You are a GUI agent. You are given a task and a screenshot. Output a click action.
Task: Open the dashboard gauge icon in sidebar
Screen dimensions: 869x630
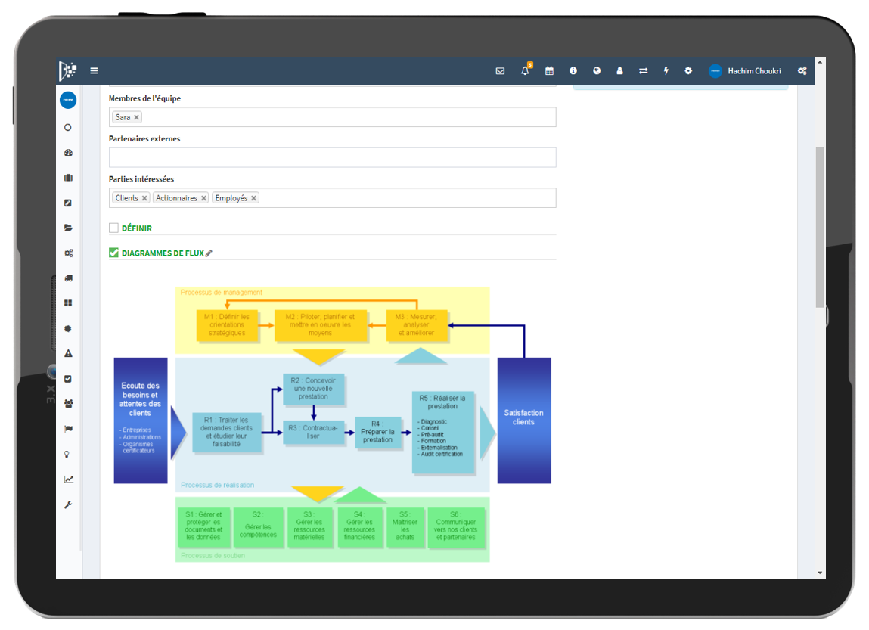point(68,152)
